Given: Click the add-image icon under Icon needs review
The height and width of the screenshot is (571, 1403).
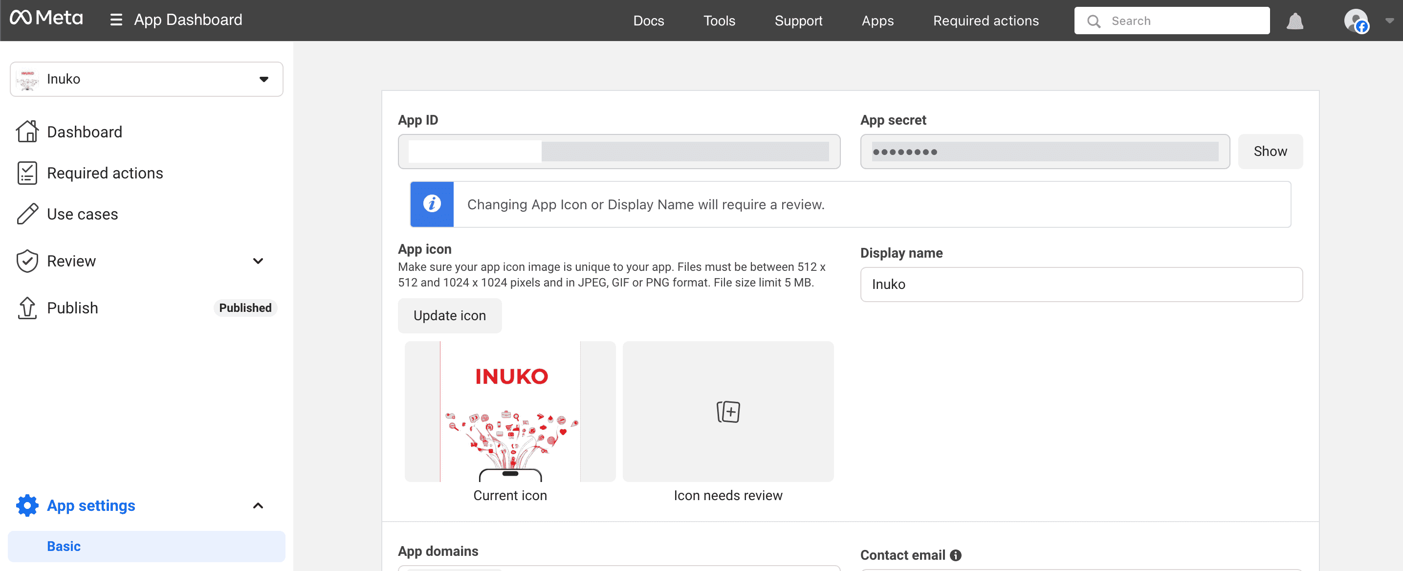Looking at the screenshot, I should pos(728,411).
